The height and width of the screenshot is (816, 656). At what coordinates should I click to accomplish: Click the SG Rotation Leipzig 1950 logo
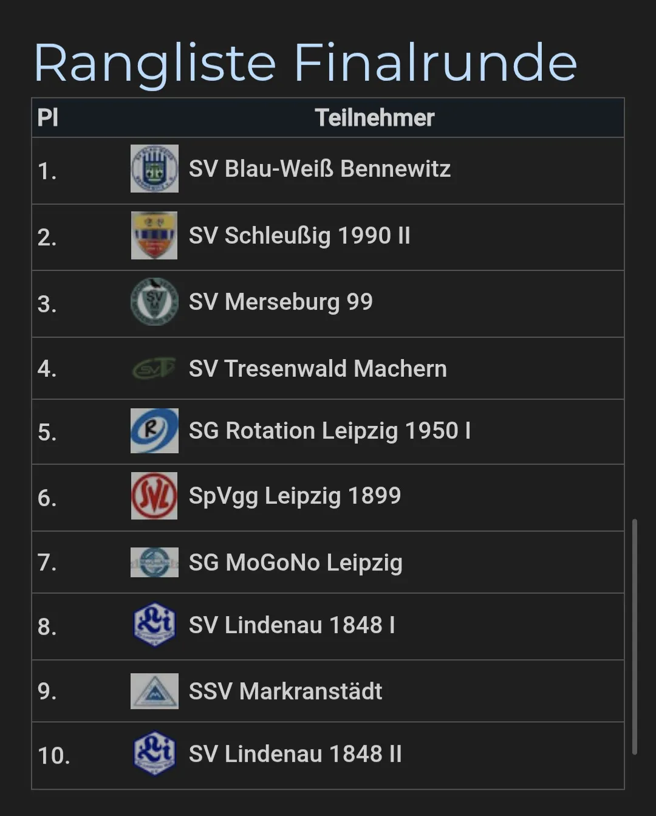154,431
